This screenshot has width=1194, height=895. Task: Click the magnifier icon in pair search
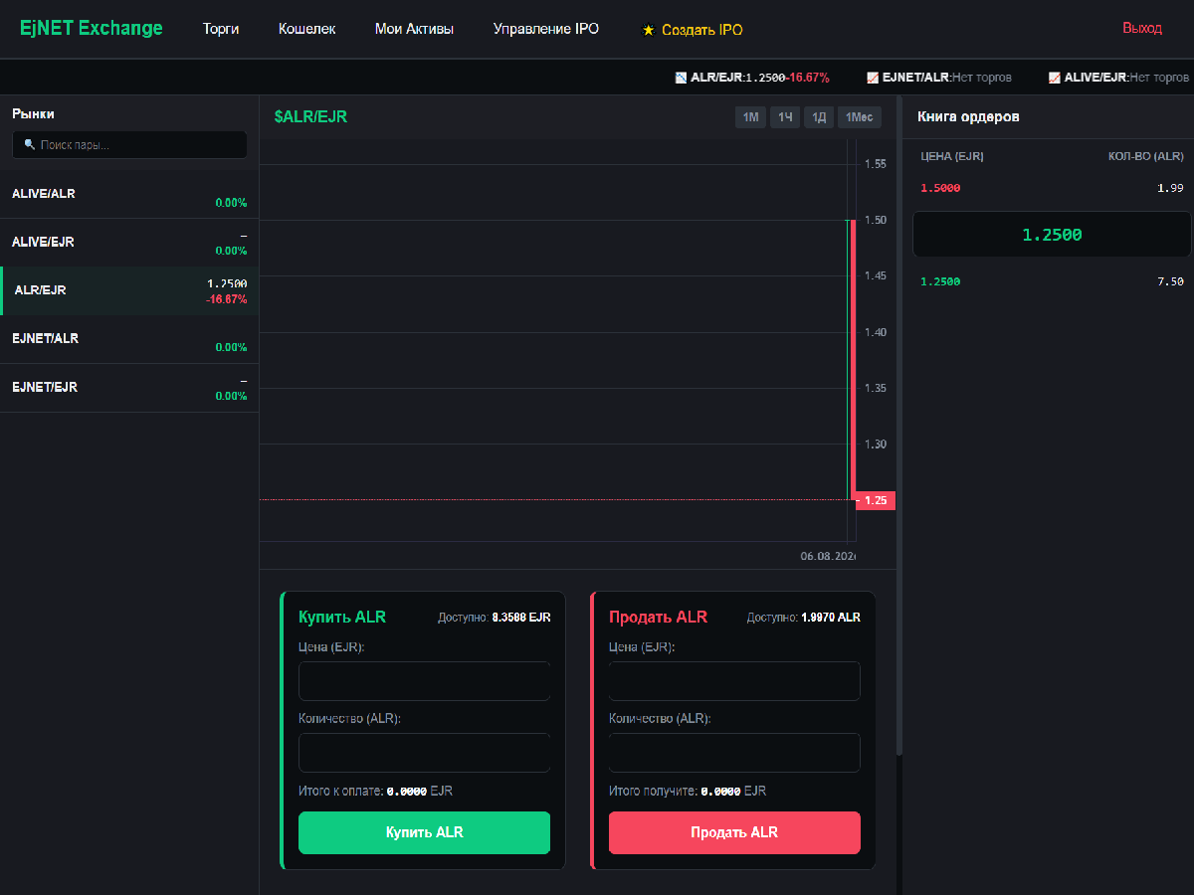[30, 145]
